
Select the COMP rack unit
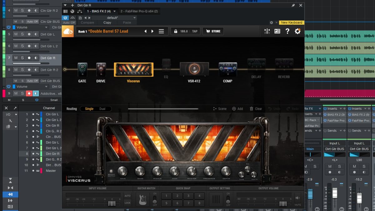227,69
